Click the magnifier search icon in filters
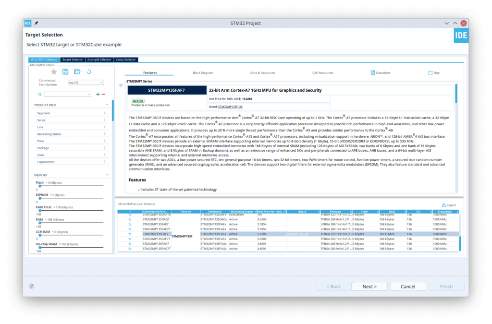The height and width of the screenshot is (324, 492). pos(40,94)
